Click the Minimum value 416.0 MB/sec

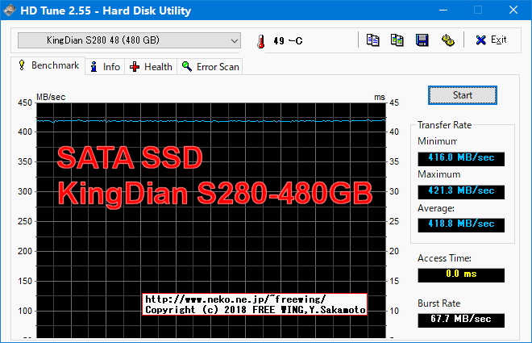461,158
